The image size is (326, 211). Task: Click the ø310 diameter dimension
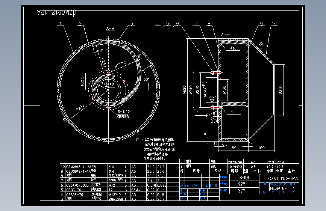[x=281, y=90]
